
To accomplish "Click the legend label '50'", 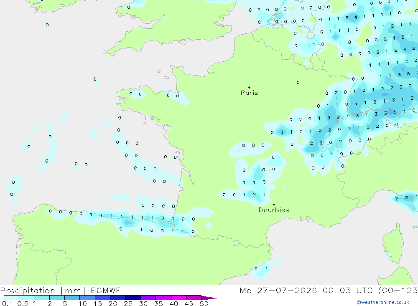I will (204, 303).
